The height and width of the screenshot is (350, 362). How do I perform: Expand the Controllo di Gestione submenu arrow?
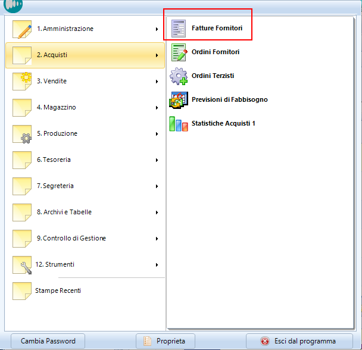coord(157,239)
